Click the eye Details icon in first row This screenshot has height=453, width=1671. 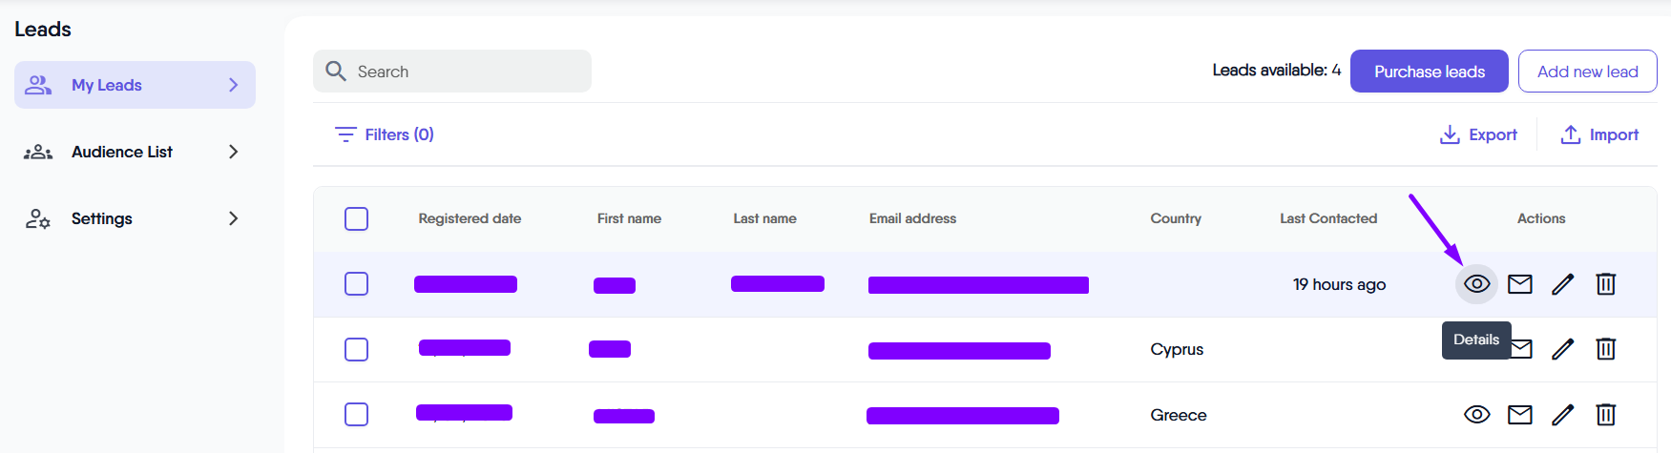1476,284
